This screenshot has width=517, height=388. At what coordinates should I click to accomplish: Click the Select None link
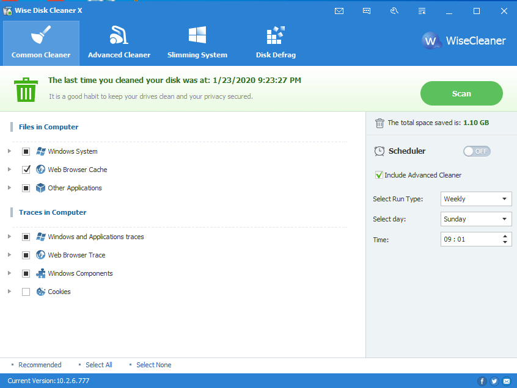pyautogui.click(x=154, y=365)
